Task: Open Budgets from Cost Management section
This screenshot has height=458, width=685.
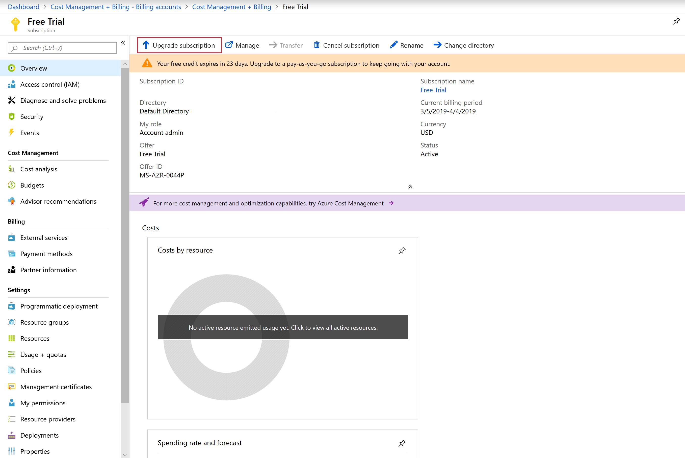Action: click(x=32, y=185)
